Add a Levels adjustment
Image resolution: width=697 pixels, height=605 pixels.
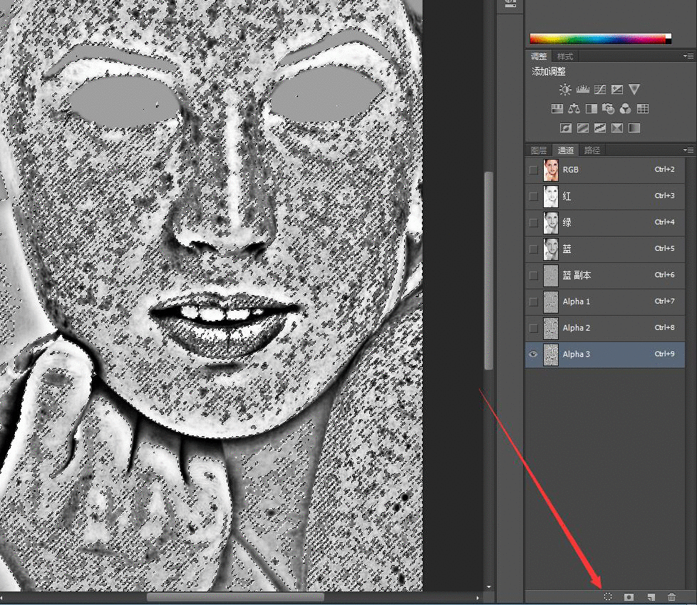coord(582,90)
